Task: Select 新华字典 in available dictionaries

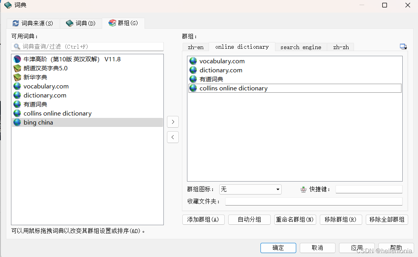Action: coord(88,77)
